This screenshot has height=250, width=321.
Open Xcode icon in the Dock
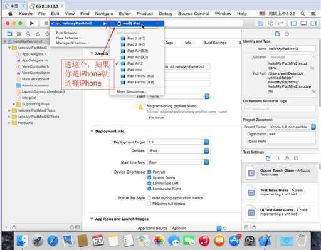tap(265, 241)
